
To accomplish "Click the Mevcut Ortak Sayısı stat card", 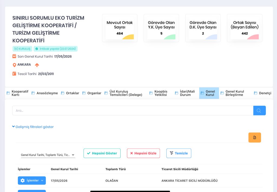I will point(120,28).
